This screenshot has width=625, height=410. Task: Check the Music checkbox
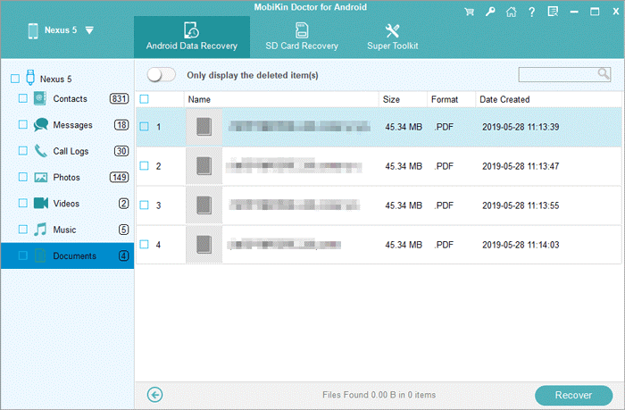(23, 230)
